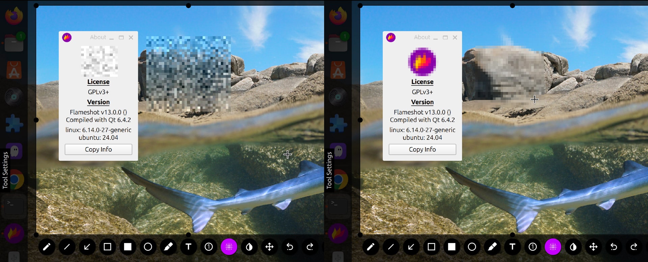Redo the change in the right capture
Viewport: 648px width, 262px height.
634,247
